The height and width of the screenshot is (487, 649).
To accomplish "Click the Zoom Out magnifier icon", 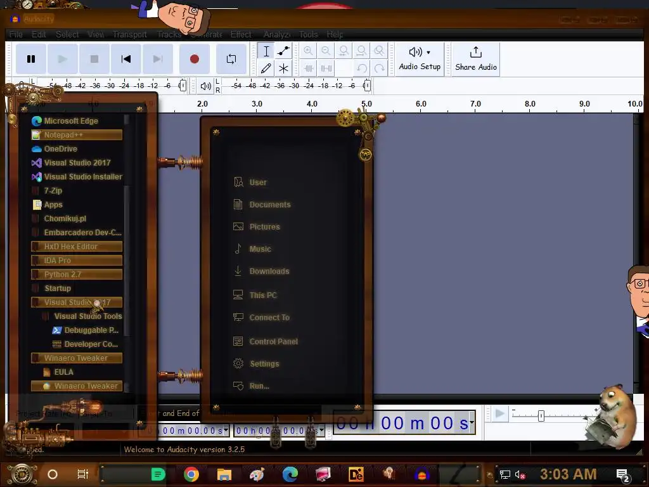I will 326,51.
